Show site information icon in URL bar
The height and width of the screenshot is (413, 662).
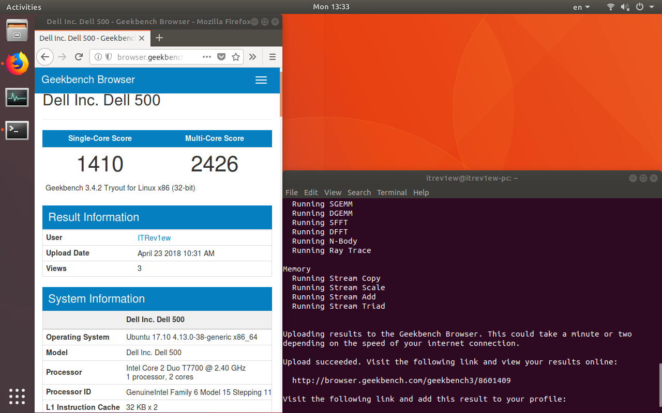point(99,57)
